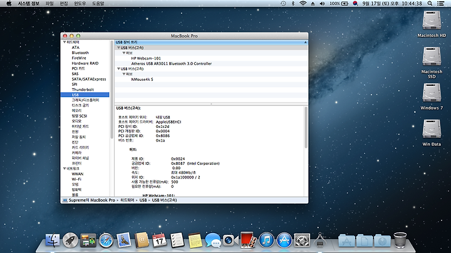
Task: Open yellow Notes icon in Dock
Action: click(x=195, y=240)
